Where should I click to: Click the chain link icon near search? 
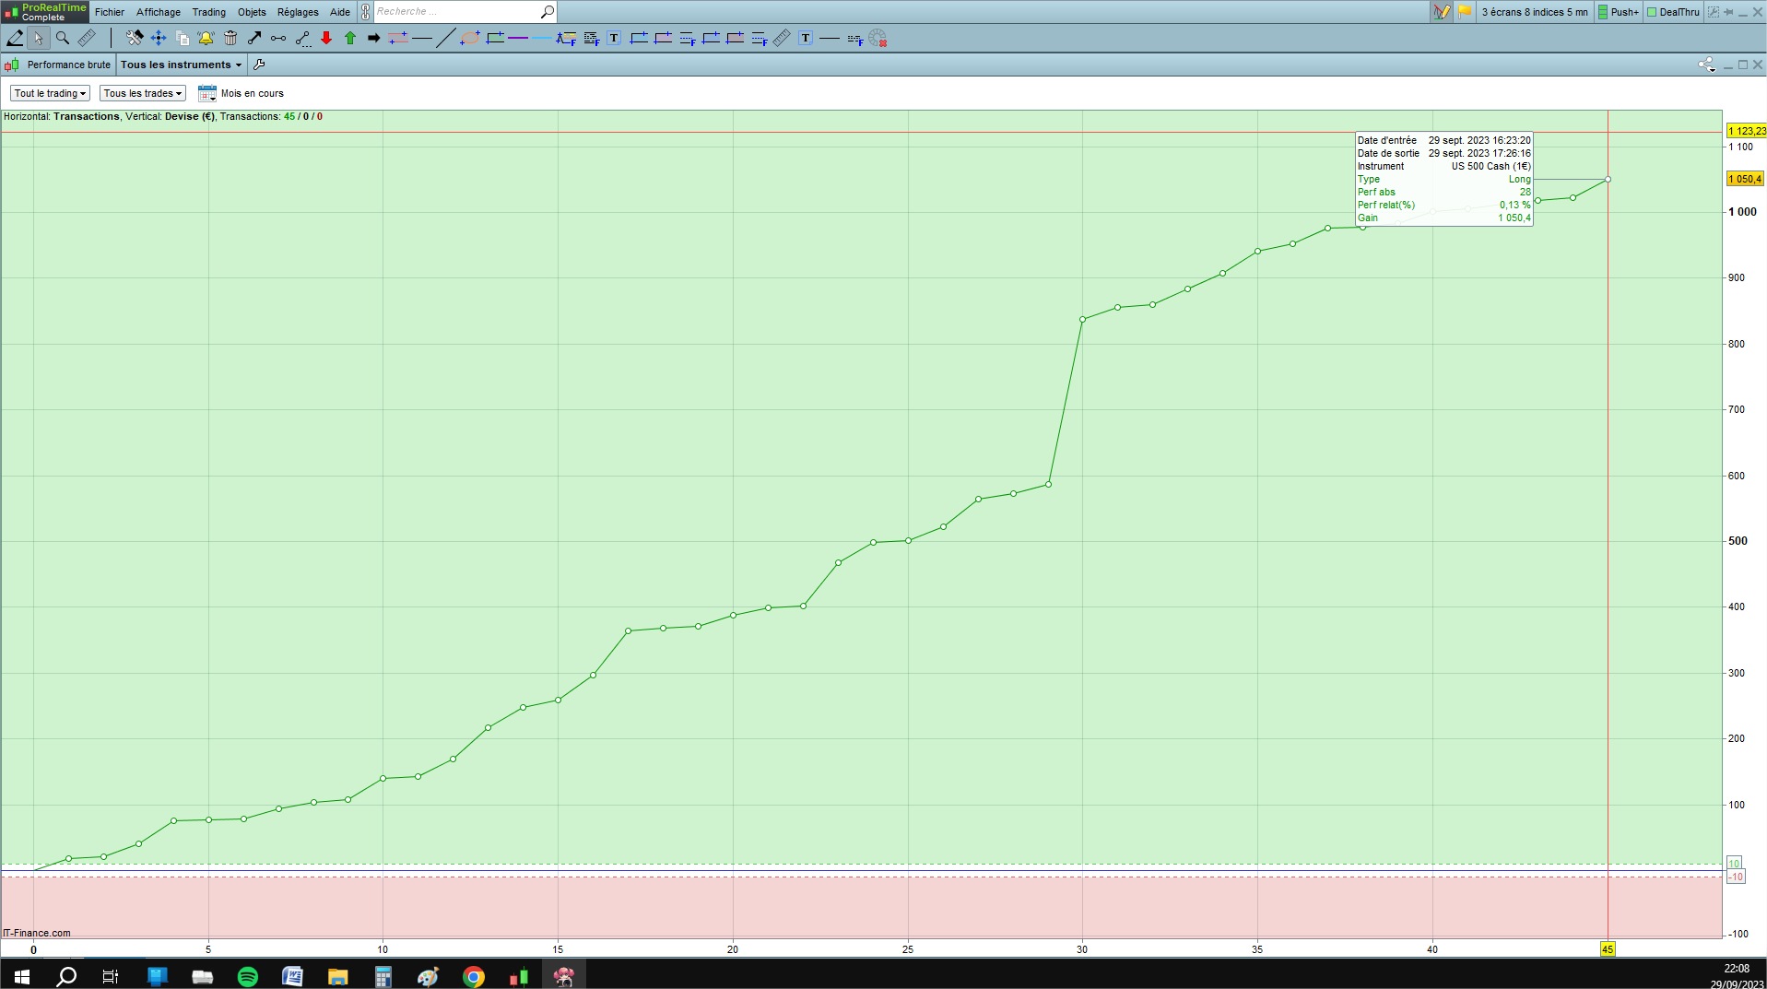(366, 12)
